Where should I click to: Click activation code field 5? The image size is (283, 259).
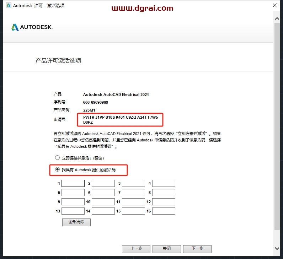coord(73,193)
